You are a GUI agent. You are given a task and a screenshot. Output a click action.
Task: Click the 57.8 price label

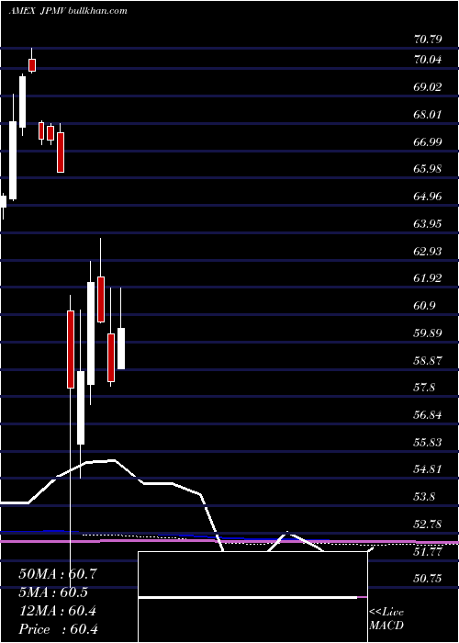coord(424,388)
